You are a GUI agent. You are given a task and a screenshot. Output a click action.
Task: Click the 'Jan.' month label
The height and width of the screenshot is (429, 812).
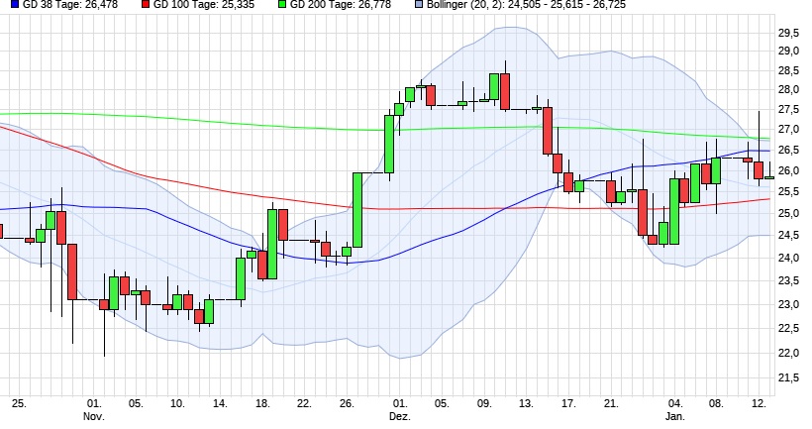pos(674,416)
